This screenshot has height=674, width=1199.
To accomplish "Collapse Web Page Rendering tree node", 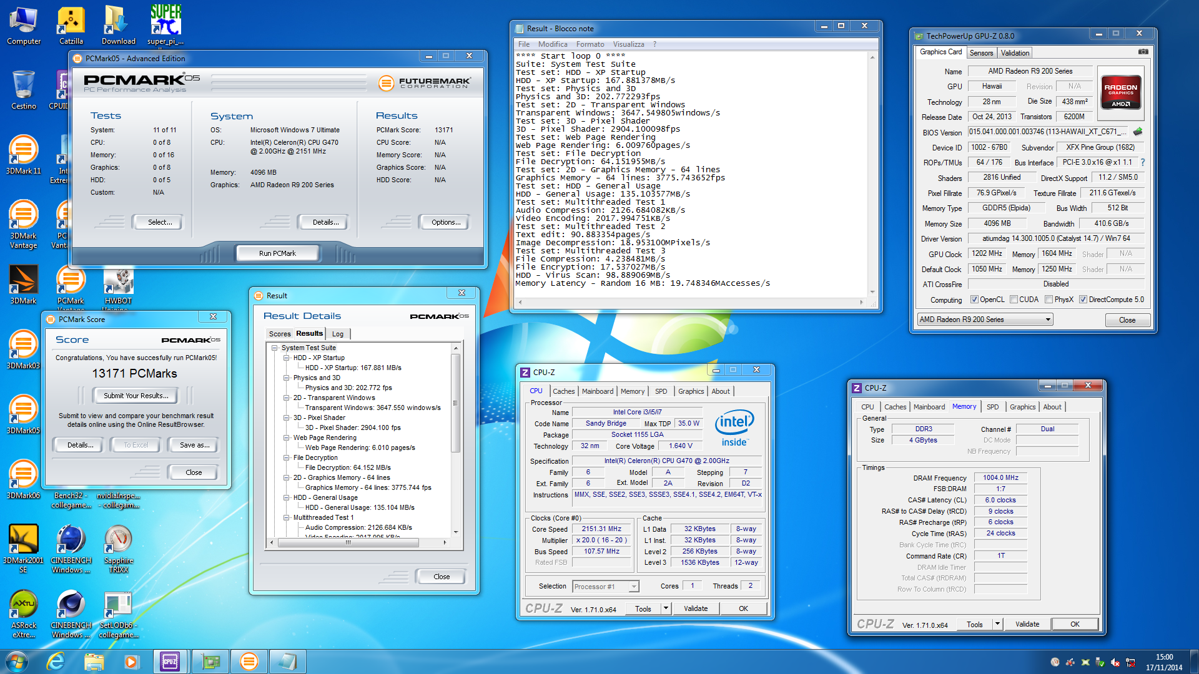I will pyautogui.click(x=286, y=438).
